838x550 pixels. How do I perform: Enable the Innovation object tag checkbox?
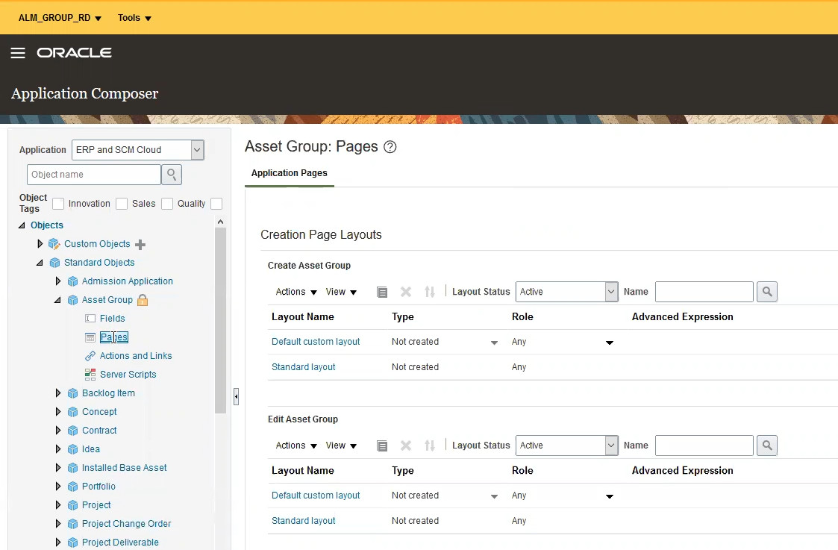pos(58,204)
